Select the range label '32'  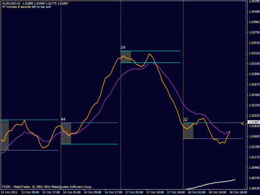click(185, 120)
